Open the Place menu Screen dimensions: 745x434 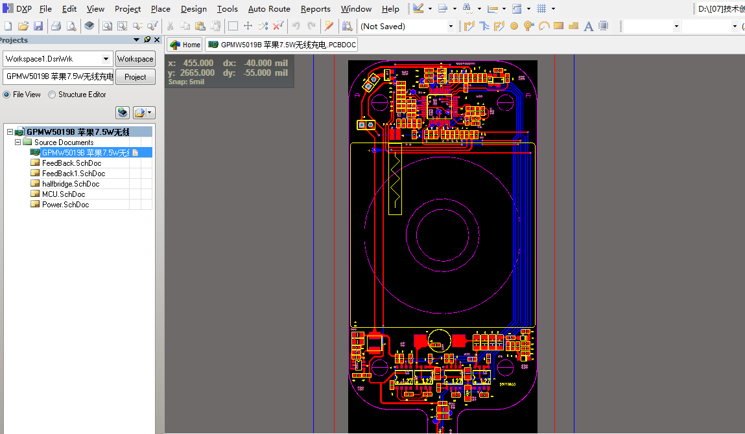pyautogui.click(x=161, y=8)
